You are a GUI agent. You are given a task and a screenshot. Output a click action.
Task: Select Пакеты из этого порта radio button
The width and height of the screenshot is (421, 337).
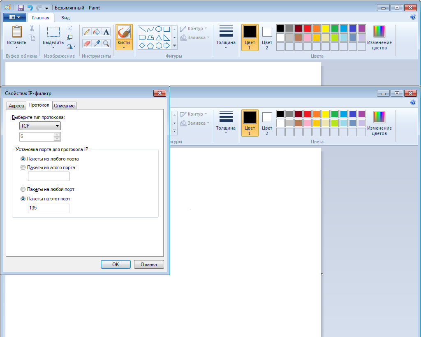pyautogui.click(x=23, y=167)
